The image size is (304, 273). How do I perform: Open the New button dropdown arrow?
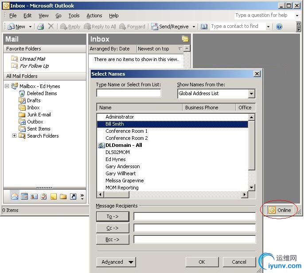click(30, 27)
